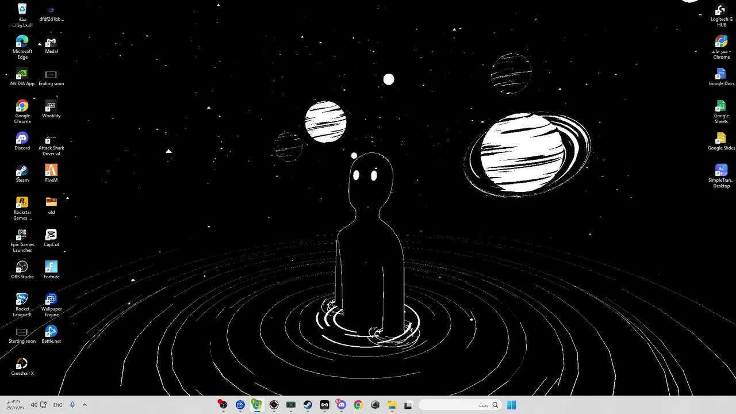Select the Chrome profile shortcut under Logitech G HUB

pyautogui.click(x=721, y=47)
